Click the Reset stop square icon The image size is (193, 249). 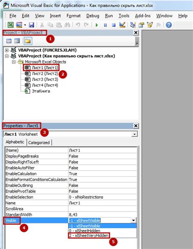(x=114, y=25)
